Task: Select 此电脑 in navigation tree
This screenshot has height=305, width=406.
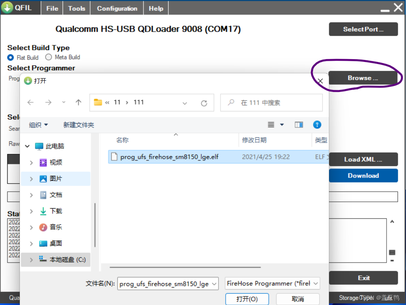Action: (x=55, y=146)
